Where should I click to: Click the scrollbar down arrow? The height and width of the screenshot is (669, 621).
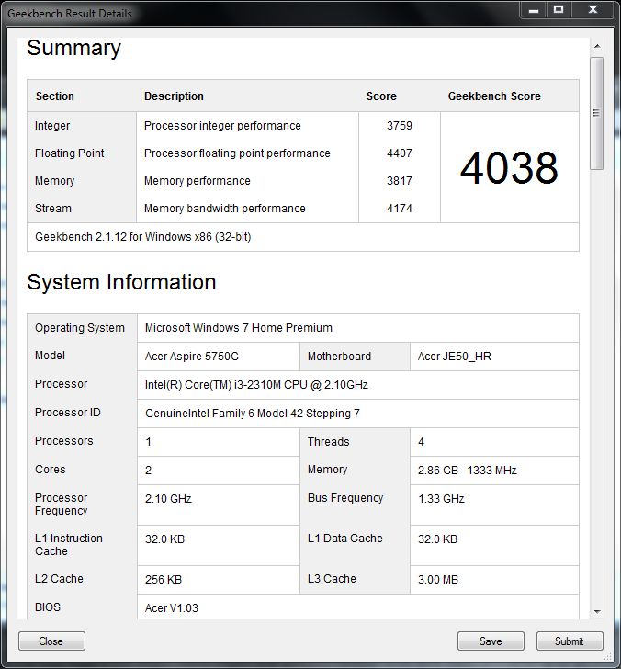[x=597, y=611]
